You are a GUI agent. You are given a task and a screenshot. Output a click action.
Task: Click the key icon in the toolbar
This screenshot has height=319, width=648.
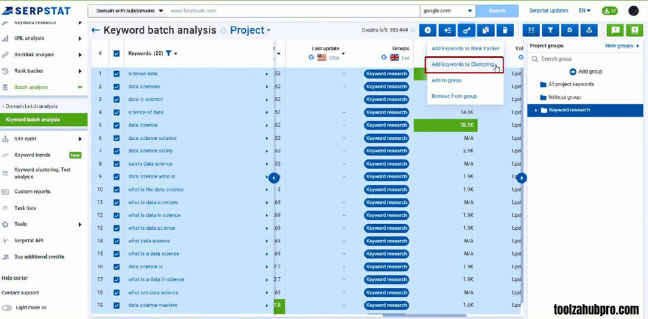click(466, 30)
